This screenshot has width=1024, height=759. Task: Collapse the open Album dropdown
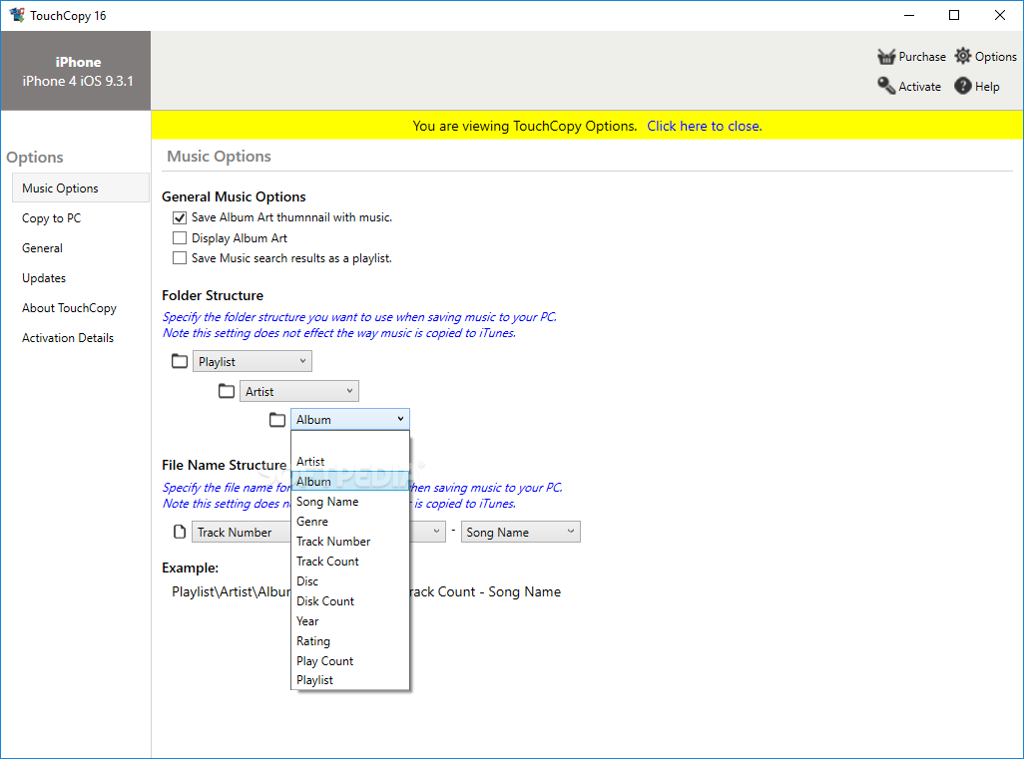[350, 419]
